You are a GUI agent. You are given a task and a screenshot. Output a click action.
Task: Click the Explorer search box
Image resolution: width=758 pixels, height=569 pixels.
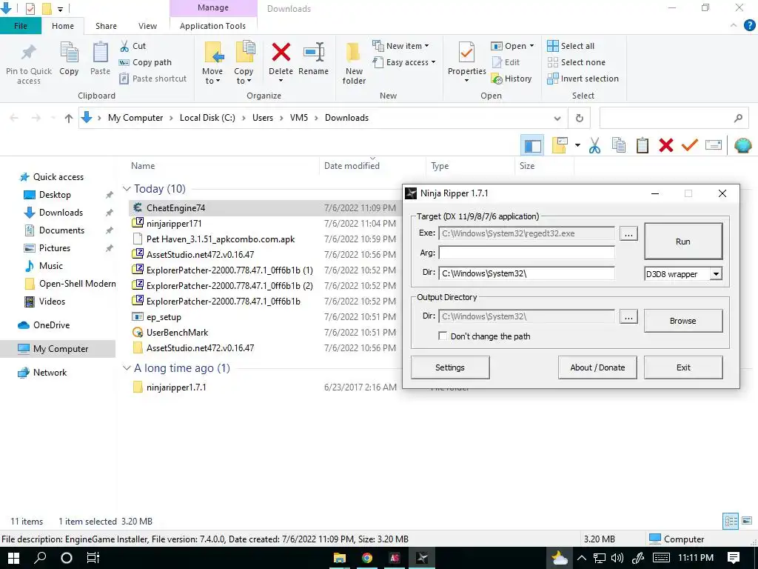[674, 118]
